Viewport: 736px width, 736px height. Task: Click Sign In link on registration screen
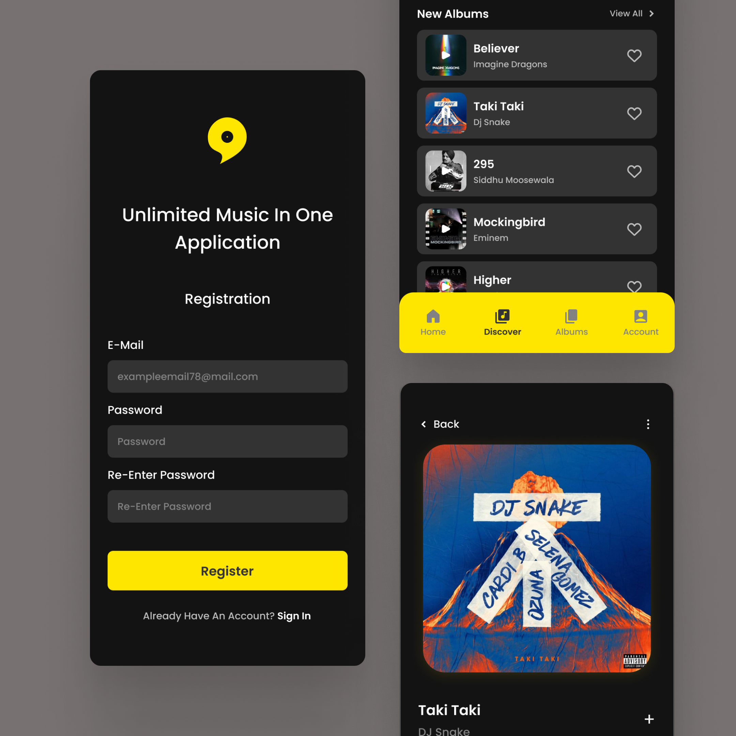coord(294,615)
